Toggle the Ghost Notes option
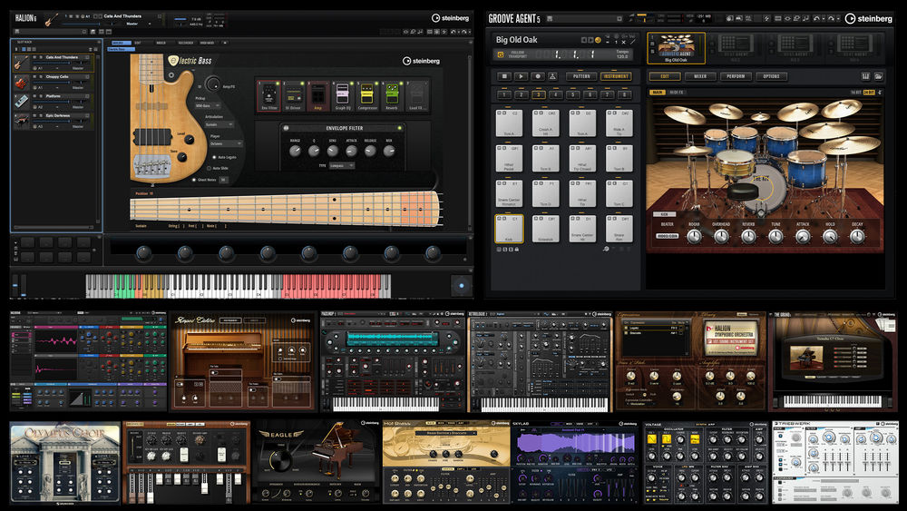Image resolution: width=907 pixels, height=511 pixels. point(194,180)
